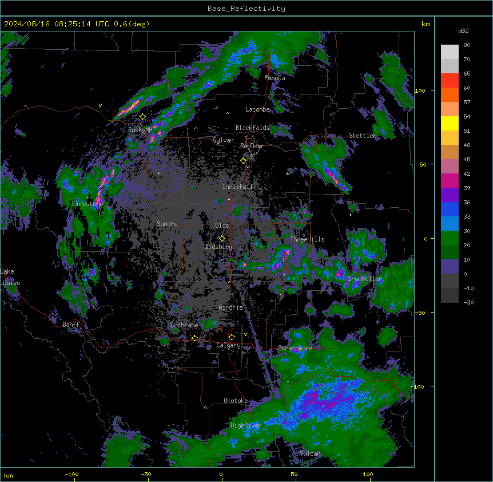Viewport: 493px width, 482px height.
Task: Click the Olds city label
Action: (x=222, y=226)
